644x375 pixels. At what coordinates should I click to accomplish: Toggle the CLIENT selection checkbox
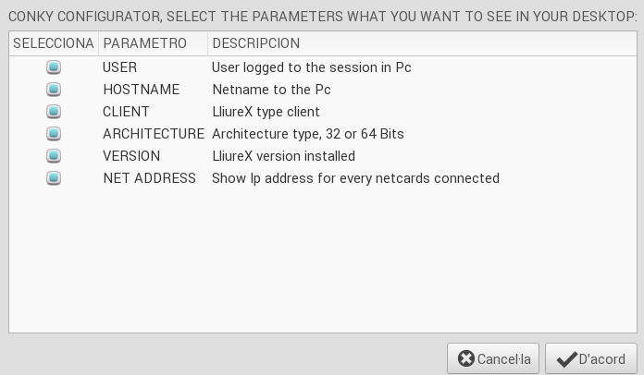pyautogui.click(x=54, y=112)
